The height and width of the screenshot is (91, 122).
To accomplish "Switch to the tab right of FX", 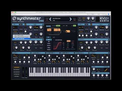I will (54, 37).
